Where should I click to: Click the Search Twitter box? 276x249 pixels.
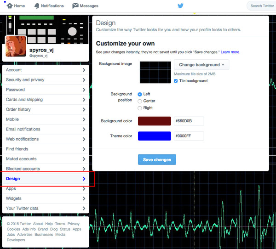click(262, 6)
